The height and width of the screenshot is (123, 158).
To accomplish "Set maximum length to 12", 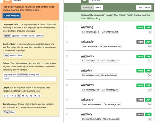I will click(27, 96).
